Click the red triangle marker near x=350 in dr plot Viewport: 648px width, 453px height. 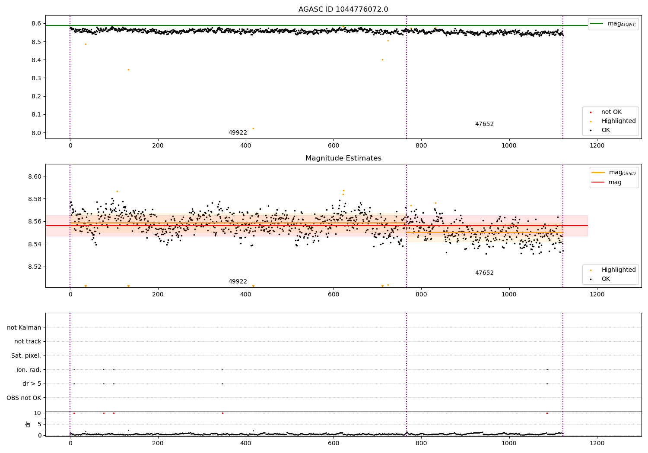click(x=222, y=413)
